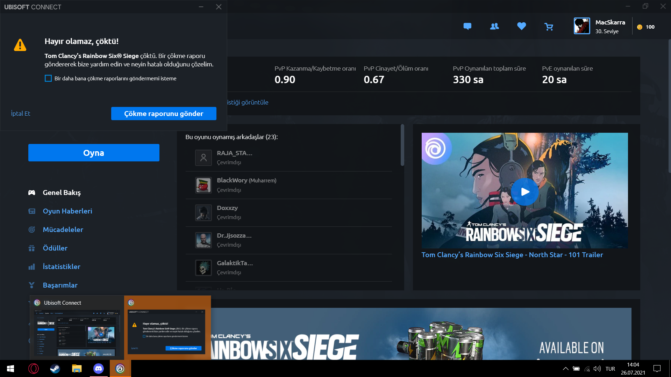Click the PvP kill/death value 0.67
Image resolution: width=671 pixels, height=377 pixels.
pos(374,80)
